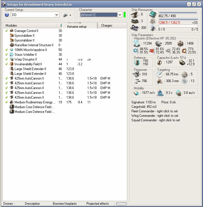This screenshot has width=203, height=207.
Task: Click the Charges column header
Action: point(112,25)
